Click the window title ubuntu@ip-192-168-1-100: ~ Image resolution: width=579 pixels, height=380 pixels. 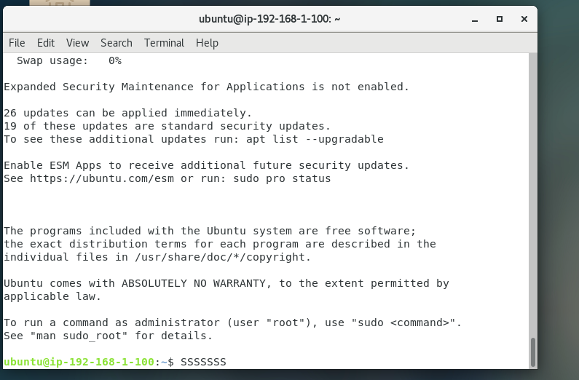269,19
